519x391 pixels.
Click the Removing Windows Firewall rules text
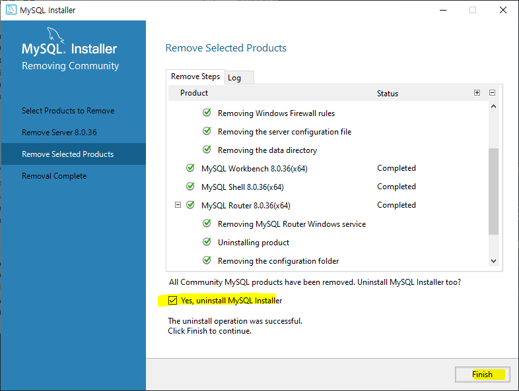pyautogui.click(x=276, y=113)
